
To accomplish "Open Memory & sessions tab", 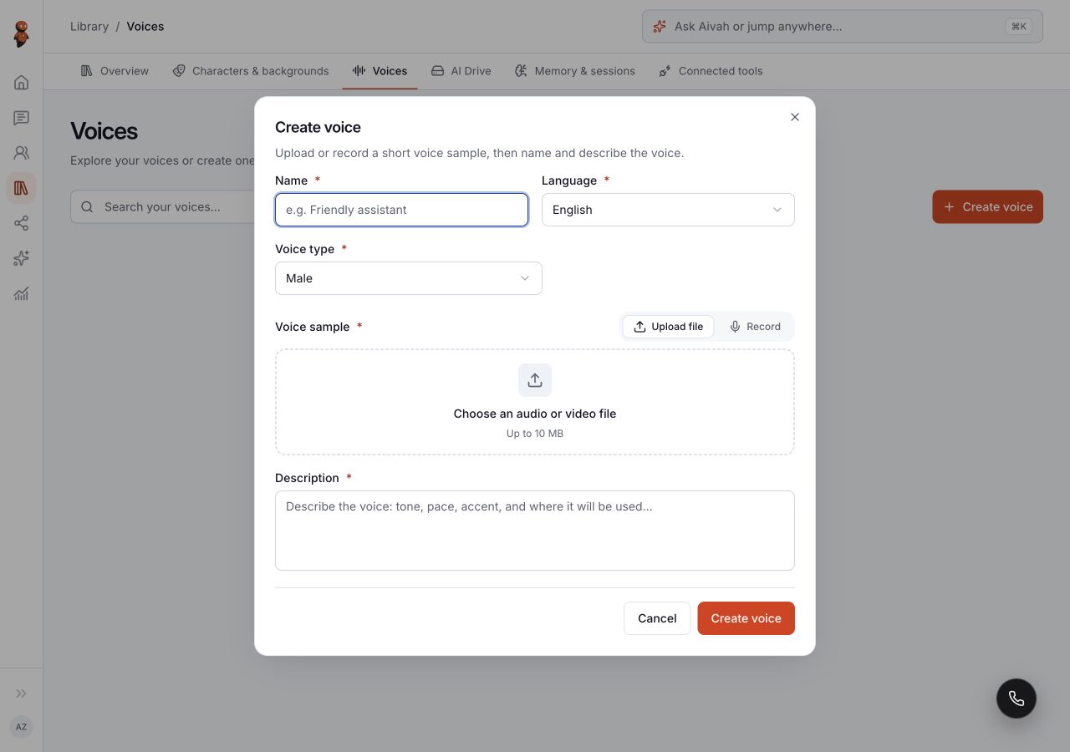I will tap(575, 71).
